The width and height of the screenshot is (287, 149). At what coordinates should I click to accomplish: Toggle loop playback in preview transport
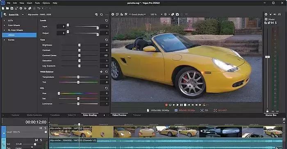click(170, 105)
